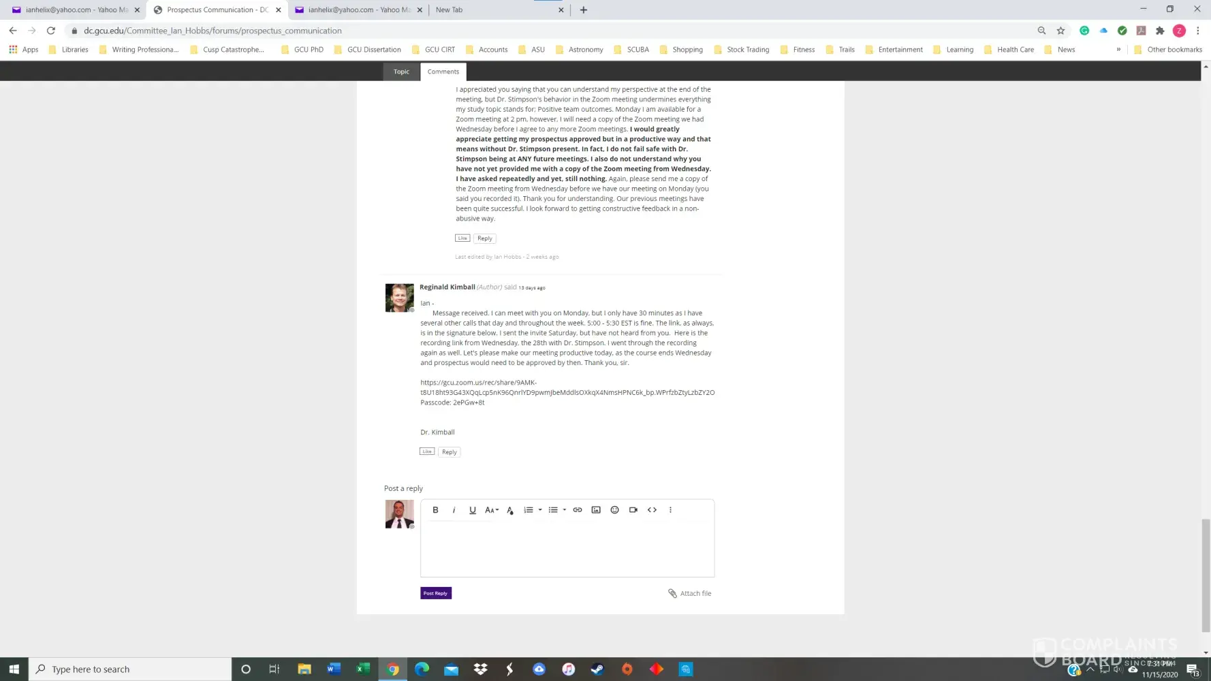
Task: Open Steam from the taskbar
Action: [x=597, y=669]
